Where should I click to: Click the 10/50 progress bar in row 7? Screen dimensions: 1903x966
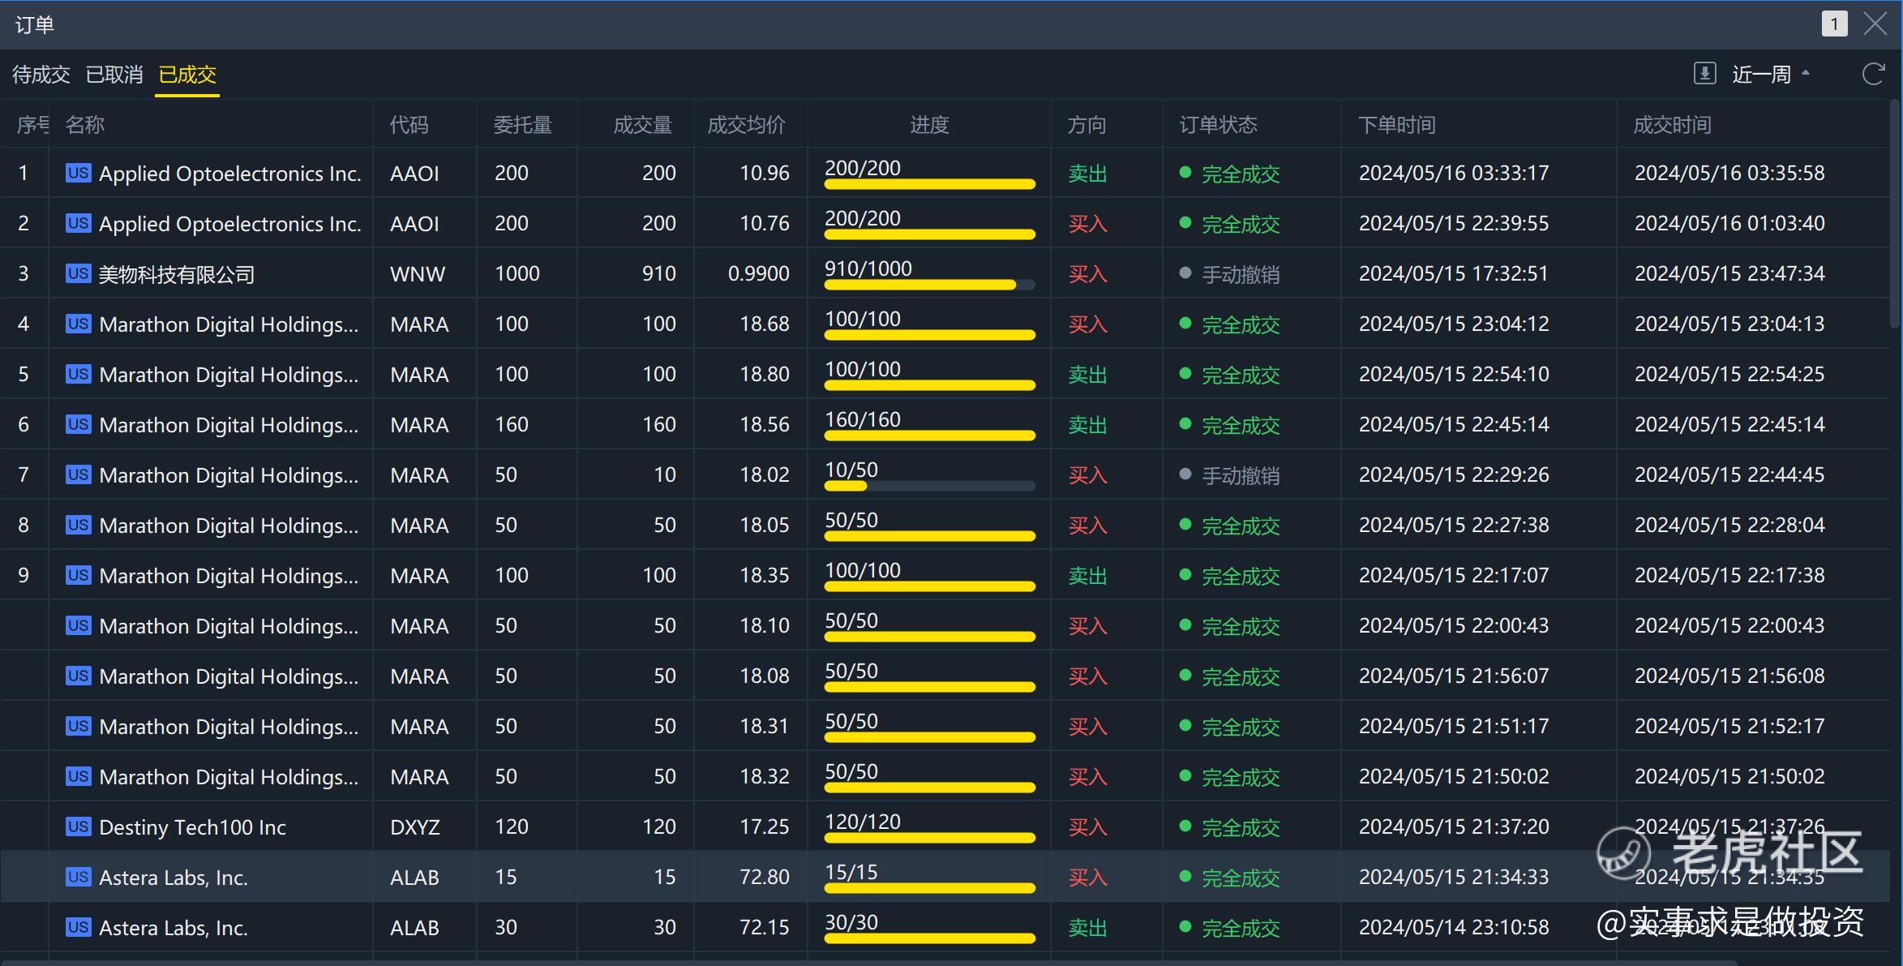929,486
